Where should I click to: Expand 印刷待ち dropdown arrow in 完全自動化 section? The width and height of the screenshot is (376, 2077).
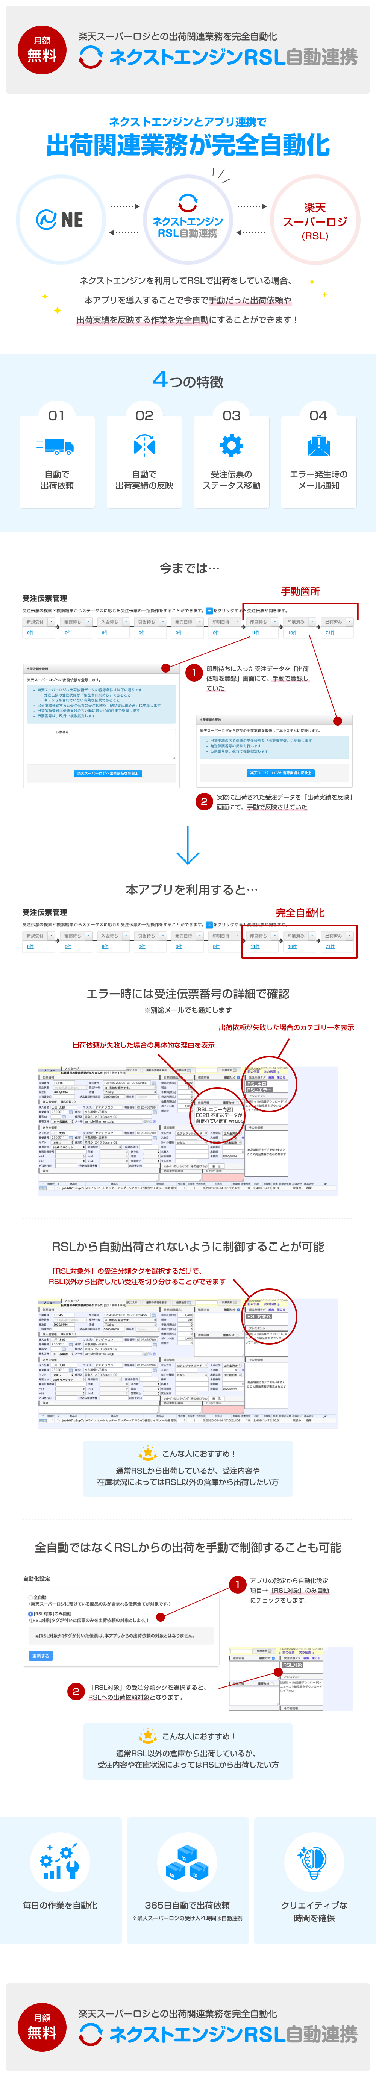pyautogui.click(x=274, y=935)
